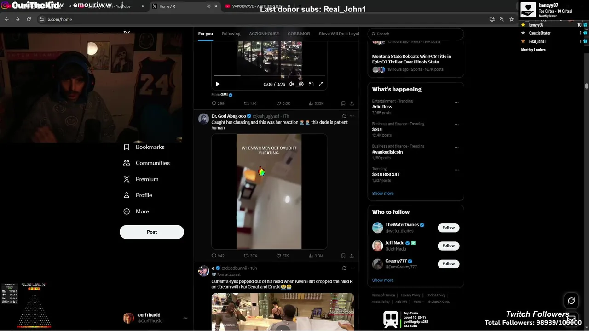The image size is (589, 331).
Task: Play the GMI video
Action: pyautogui.click(x=218, y=84)
